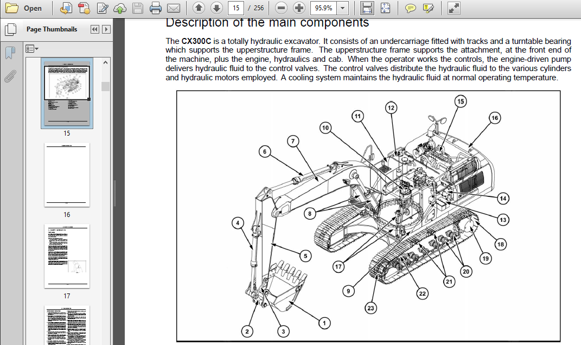The width and height of the screenshot is (581, 345).
Task: Click the 95.9% zoom value field
Action: [323, 8]
